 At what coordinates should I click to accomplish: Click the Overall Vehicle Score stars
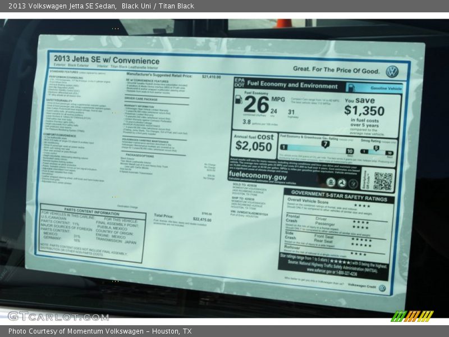coord(362,206)
